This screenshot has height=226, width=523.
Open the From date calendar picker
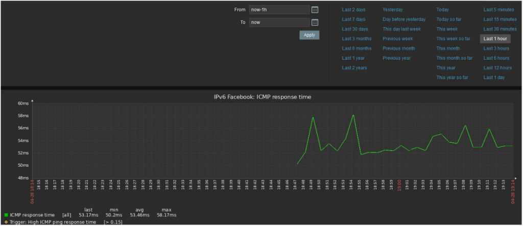pos(315,10)
